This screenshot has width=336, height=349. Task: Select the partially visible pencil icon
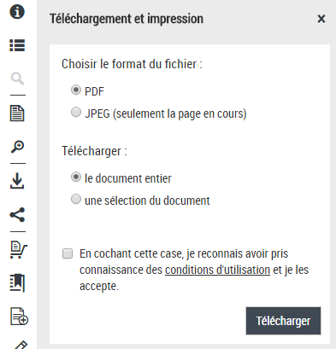21,345
